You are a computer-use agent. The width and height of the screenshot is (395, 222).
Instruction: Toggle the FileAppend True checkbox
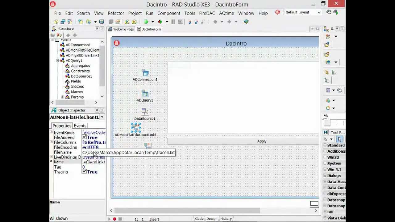pyautogui.click(x=84, y=137)
